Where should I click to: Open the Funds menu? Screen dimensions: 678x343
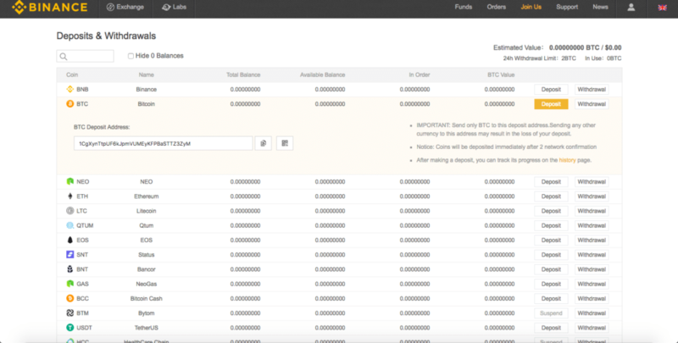tap(464, 7)
